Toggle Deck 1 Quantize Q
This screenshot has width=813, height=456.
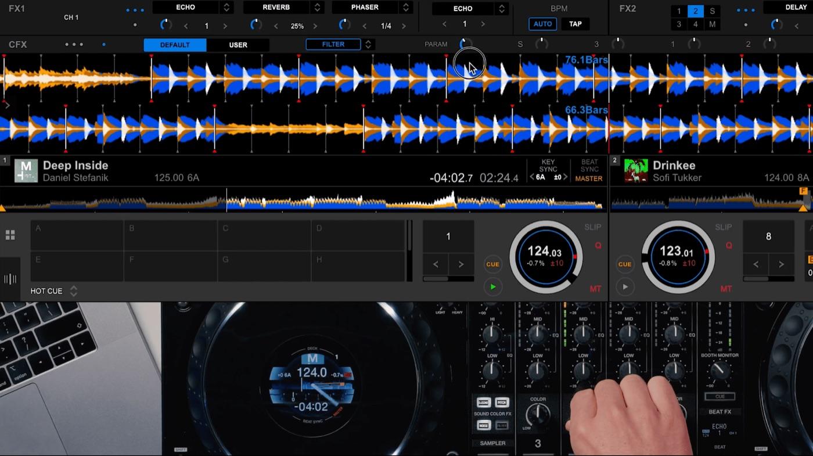(x=598, y=246)
